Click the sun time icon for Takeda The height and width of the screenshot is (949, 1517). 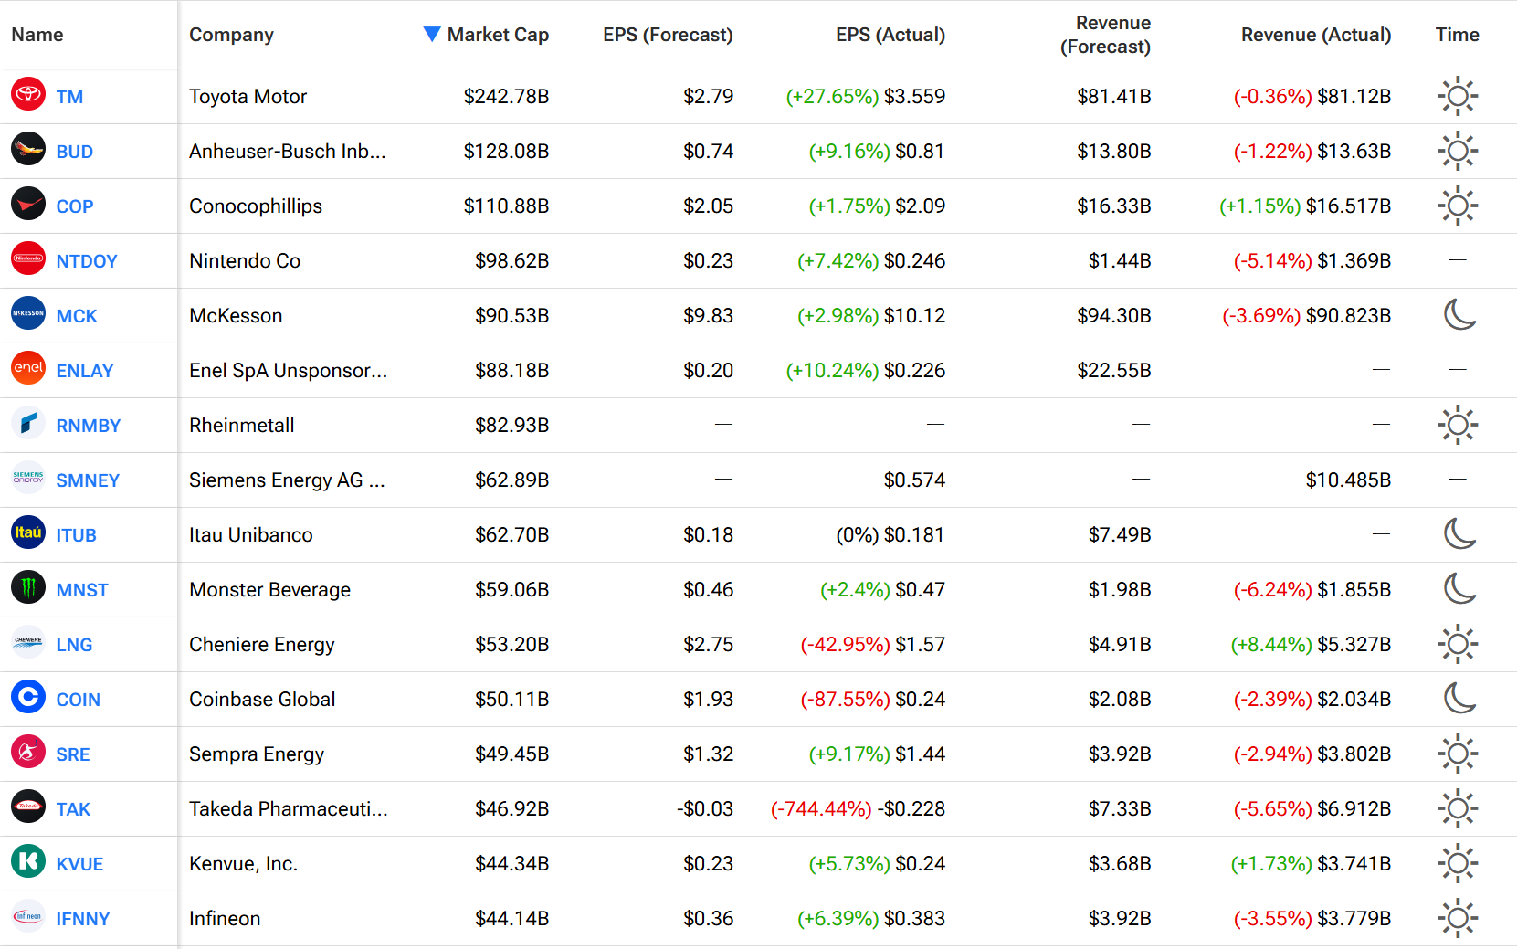1458,808
